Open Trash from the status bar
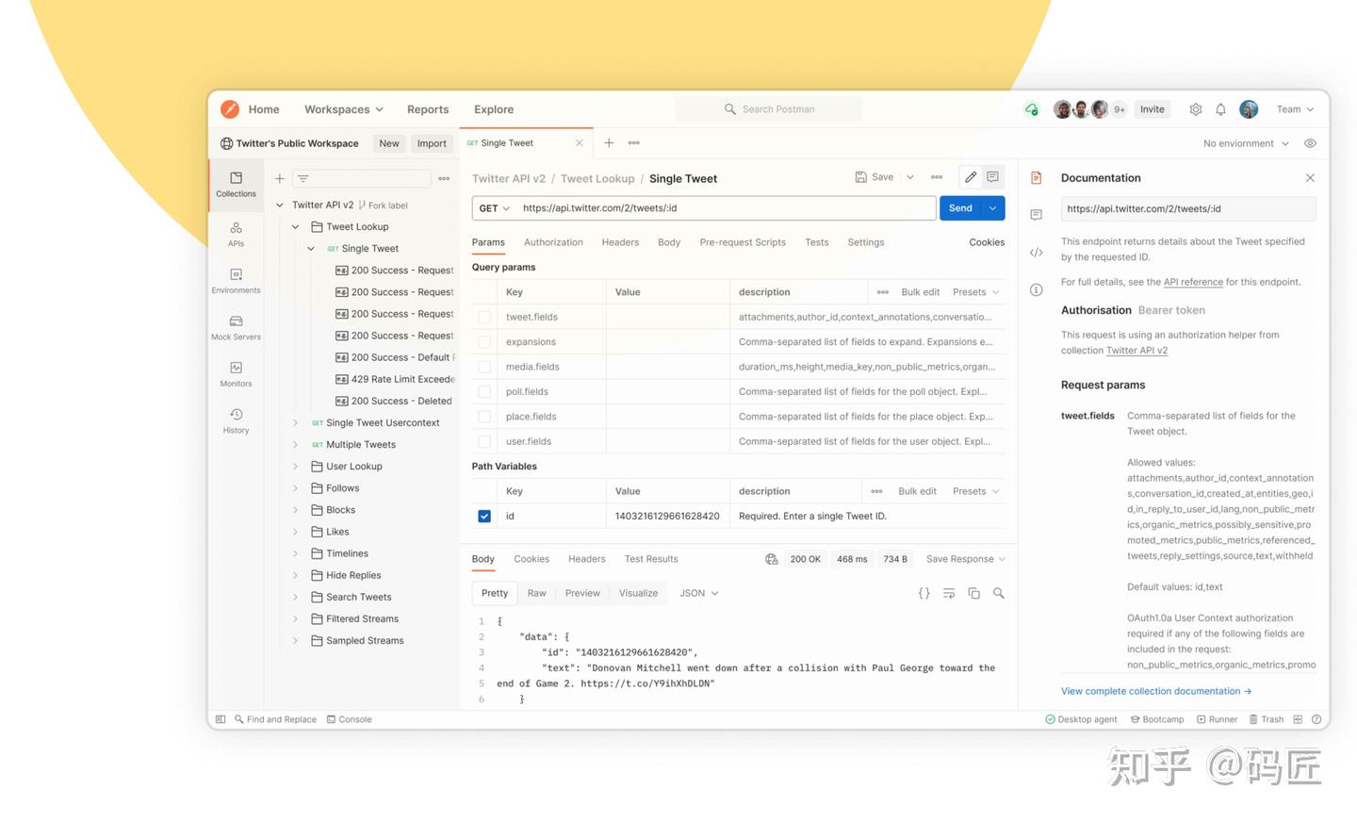This screenshot has width=1357, height=823. (1266, 719)
